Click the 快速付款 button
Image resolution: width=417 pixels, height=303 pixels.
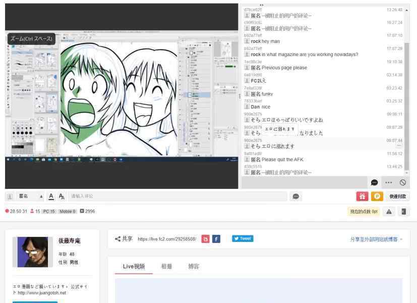397,196
